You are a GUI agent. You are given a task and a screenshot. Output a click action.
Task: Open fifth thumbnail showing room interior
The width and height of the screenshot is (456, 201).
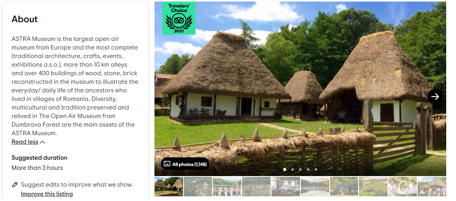pos(285,187)
